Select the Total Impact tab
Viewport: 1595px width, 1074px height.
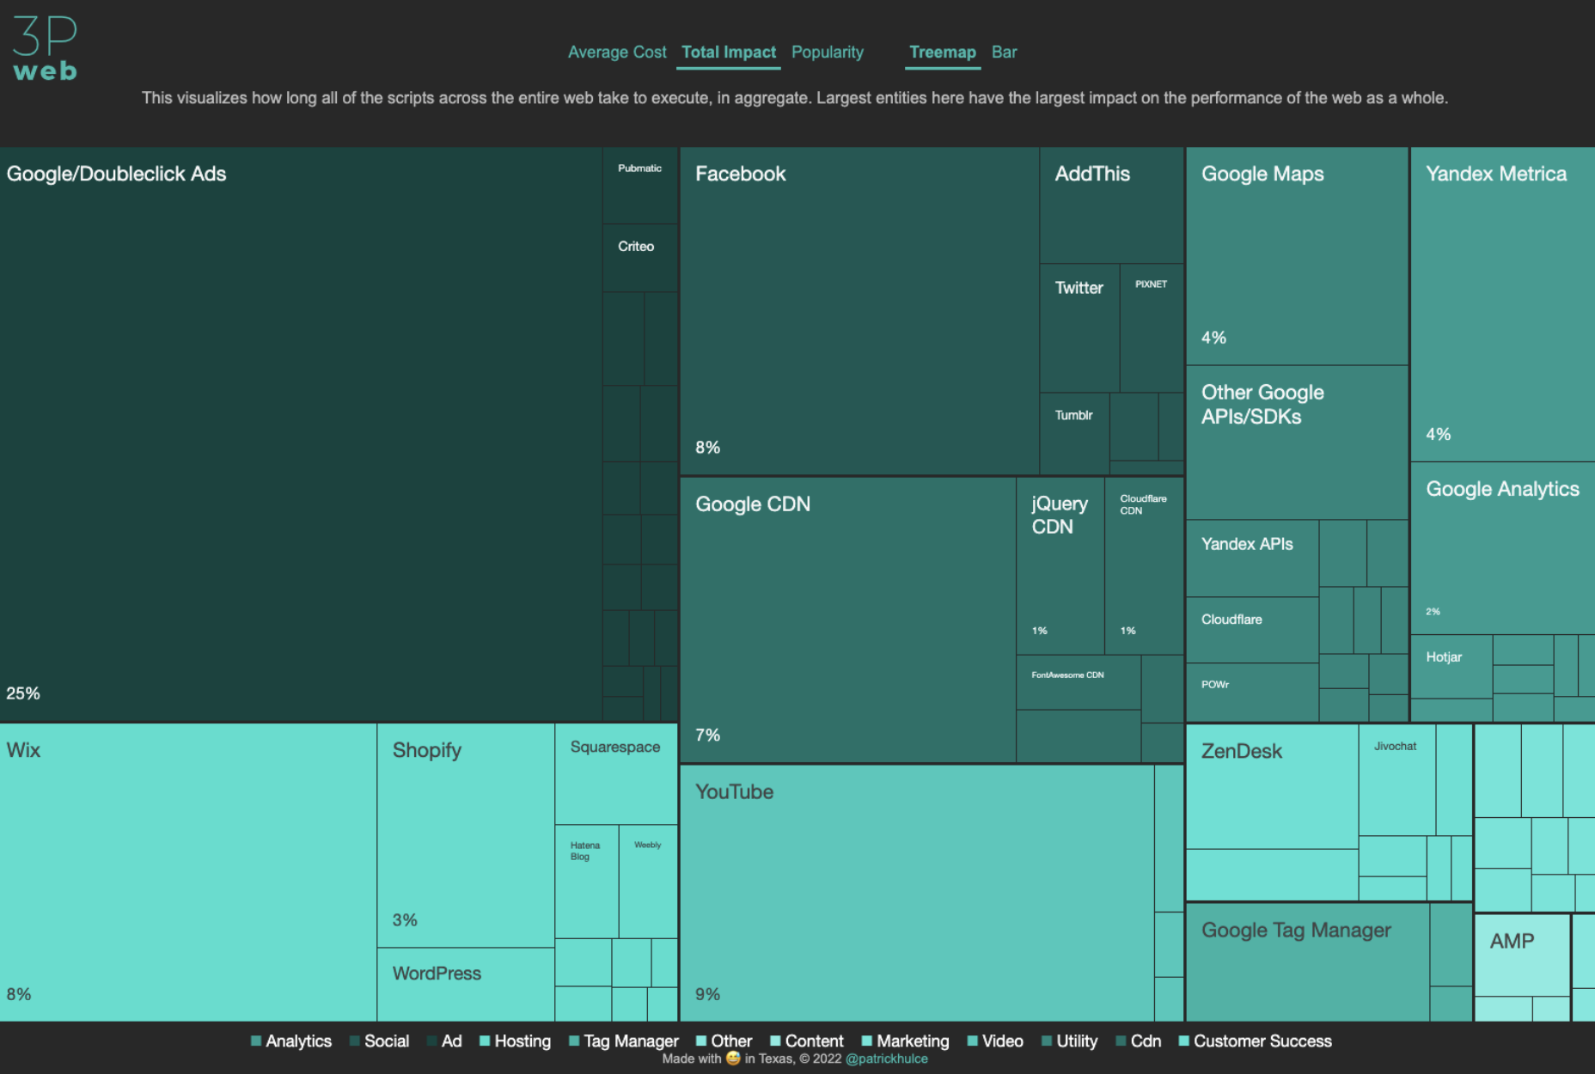(729, 52)
